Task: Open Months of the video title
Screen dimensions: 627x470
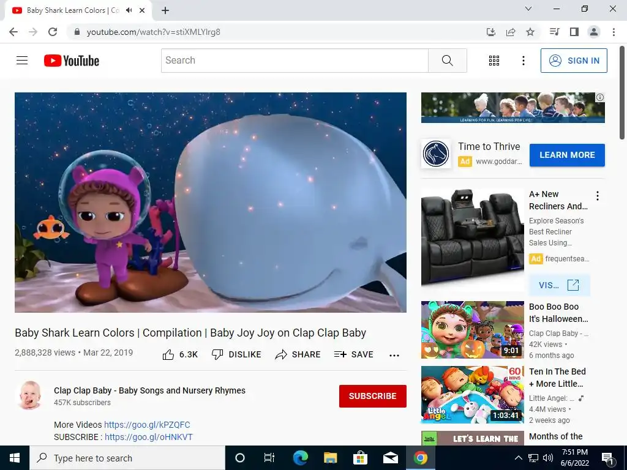Action: (555, 436)
